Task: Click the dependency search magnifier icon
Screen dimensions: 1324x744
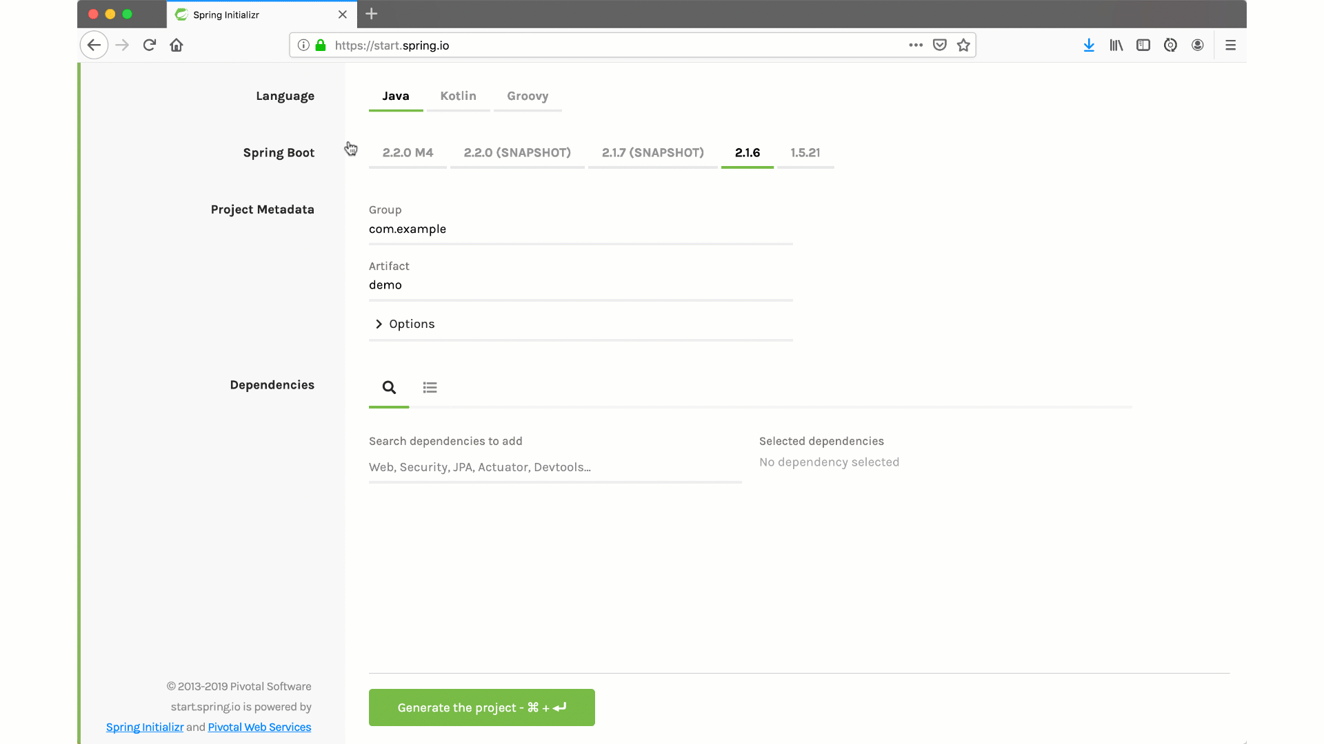Action: pos(389,387)
